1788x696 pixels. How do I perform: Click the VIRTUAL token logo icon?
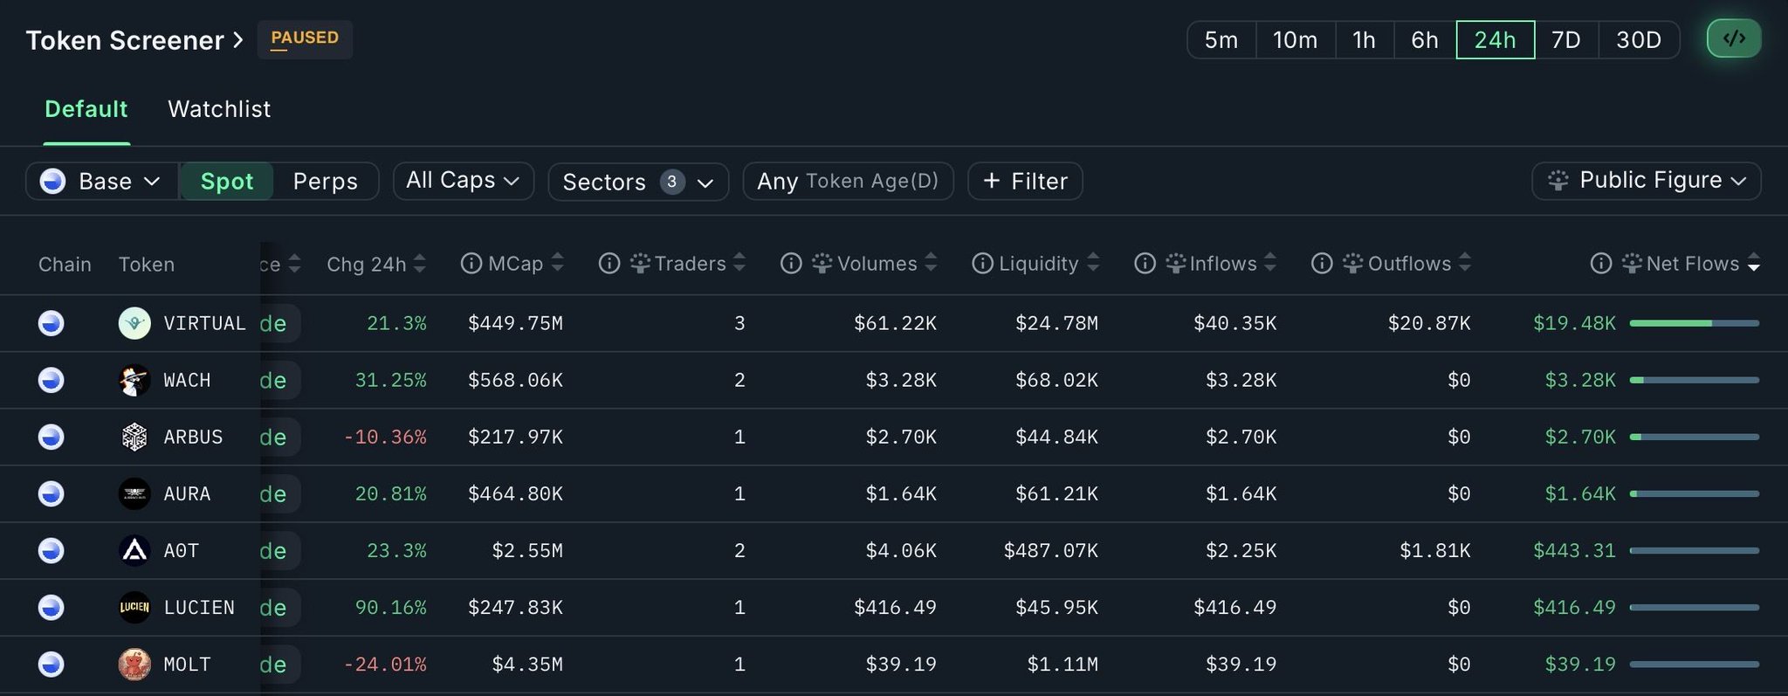tap(134, 323)
